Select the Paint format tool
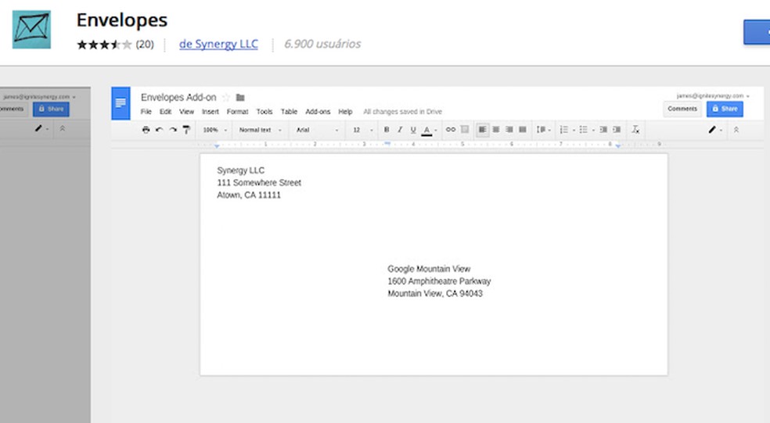This screenshot has height=423, width=770. 186,130
